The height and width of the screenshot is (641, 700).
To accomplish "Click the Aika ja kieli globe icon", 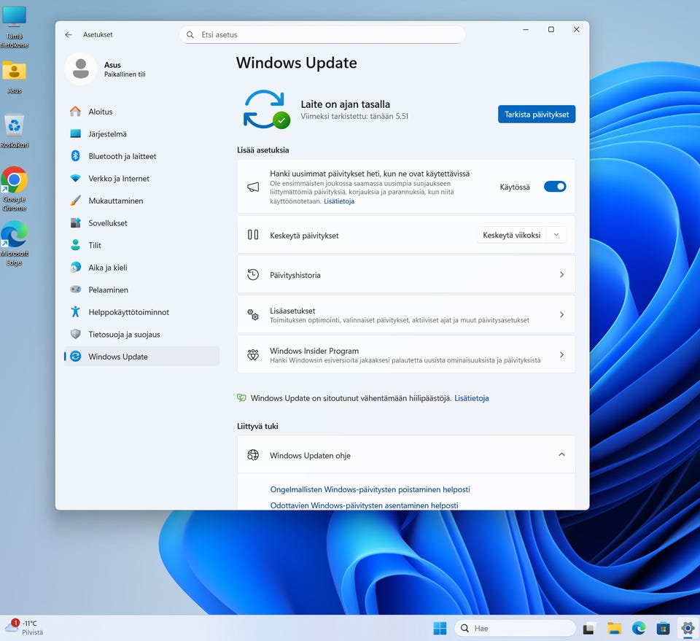I will pyautogui.click(x=75, y=268).
